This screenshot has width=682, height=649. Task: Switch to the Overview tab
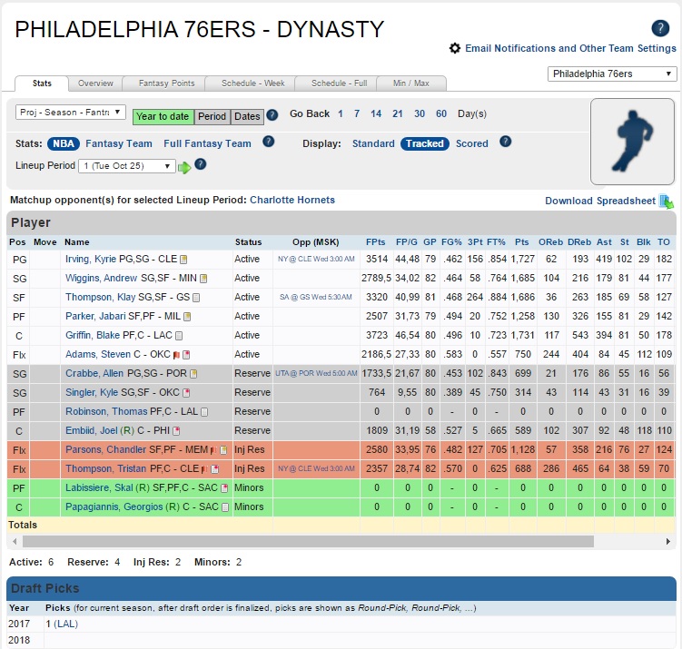tap(95, 84)
